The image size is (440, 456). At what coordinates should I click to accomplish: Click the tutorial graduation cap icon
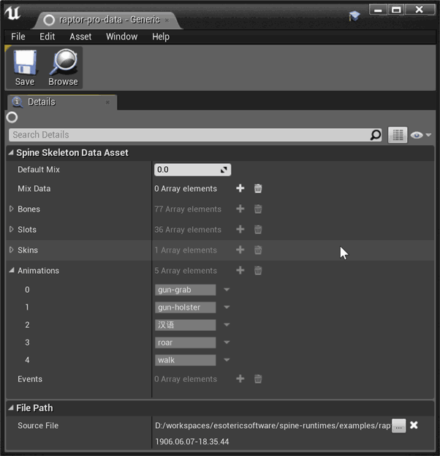(x=354, y=15)
